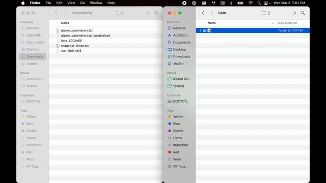Go back in the Downloads window

pos(56,13)
